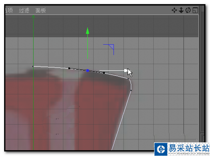Select the spline point below the rounded corner

point(131,91)
